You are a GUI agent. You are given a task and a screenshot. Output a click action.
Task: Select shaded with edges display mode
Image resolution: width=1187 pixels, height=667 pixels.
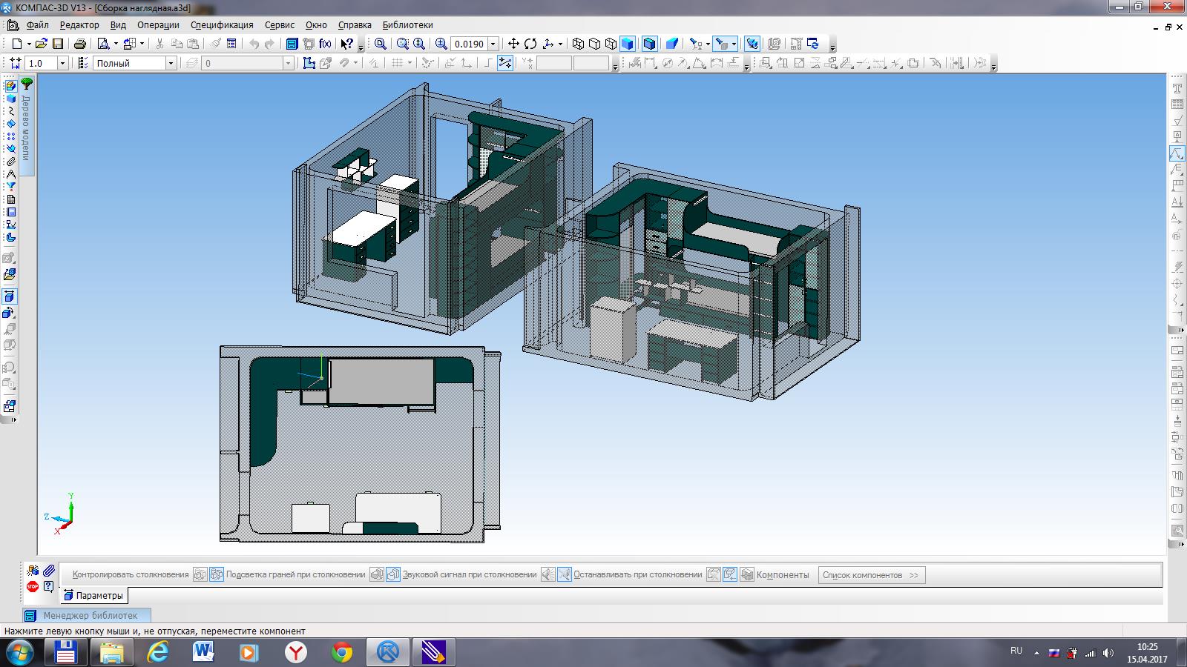[650, 44]
